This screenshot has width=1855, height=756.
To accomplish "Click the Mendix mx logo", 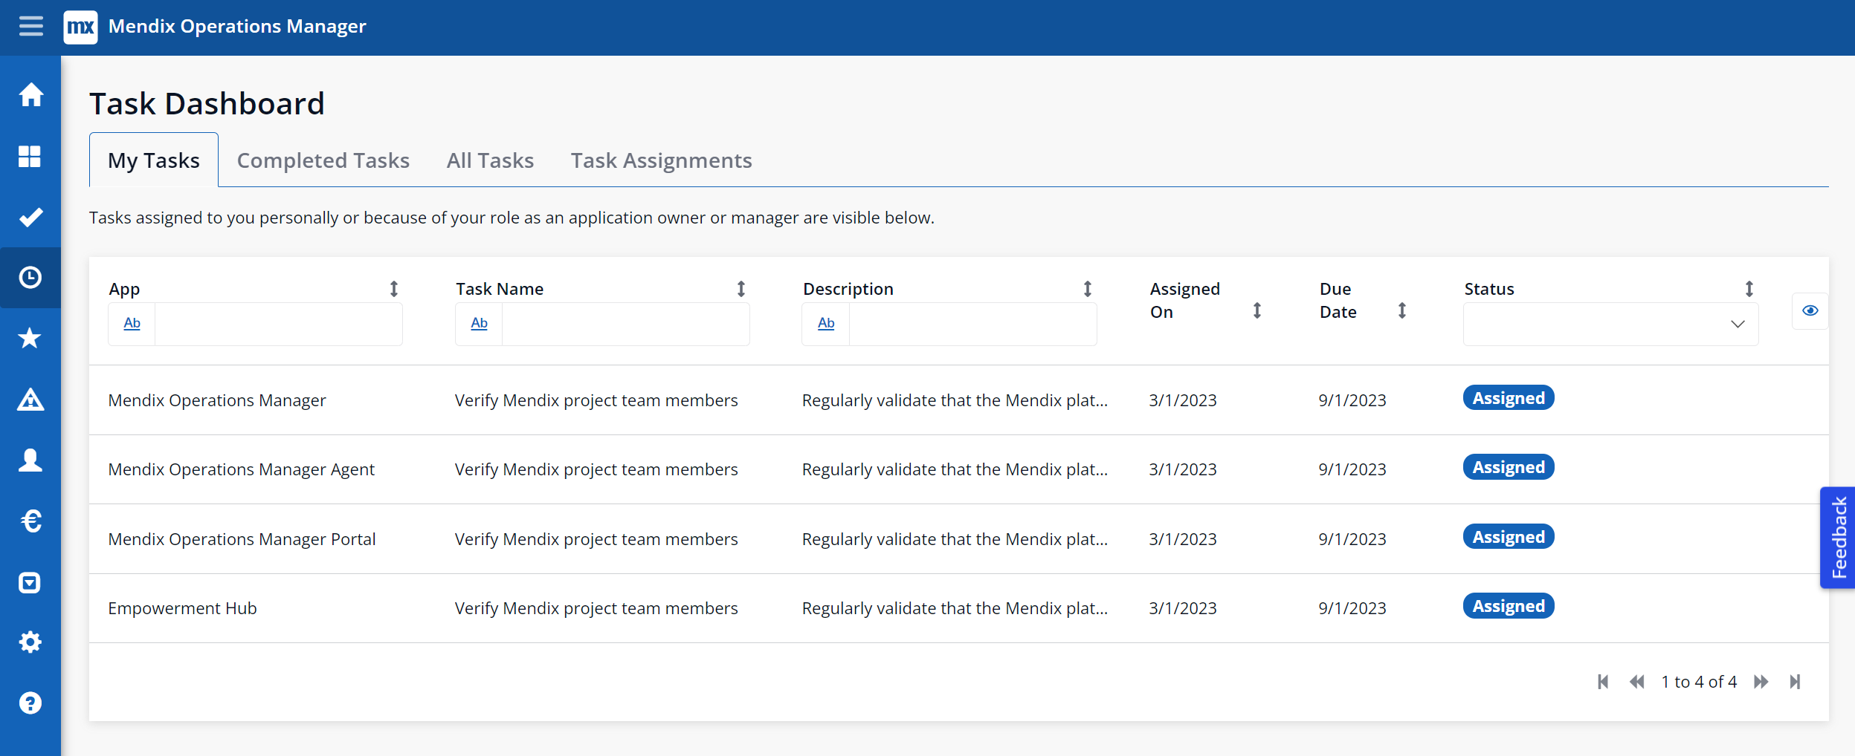I will [x=80, y=27].
